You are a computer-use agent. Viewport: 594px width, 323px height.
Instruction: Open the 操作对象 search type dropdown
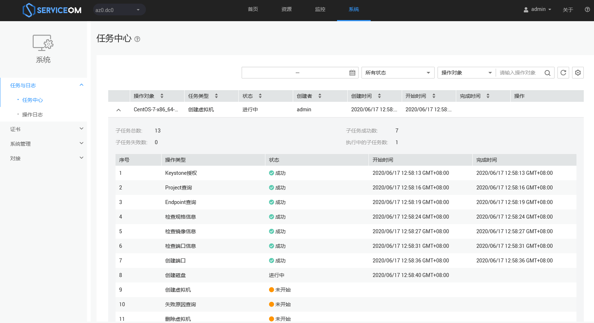pos(467,73)
